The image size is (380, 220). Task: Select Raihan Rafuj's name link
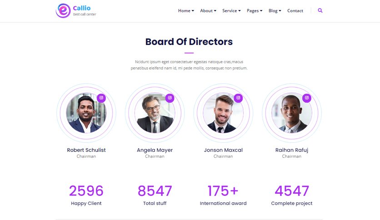tap(292, 150)
